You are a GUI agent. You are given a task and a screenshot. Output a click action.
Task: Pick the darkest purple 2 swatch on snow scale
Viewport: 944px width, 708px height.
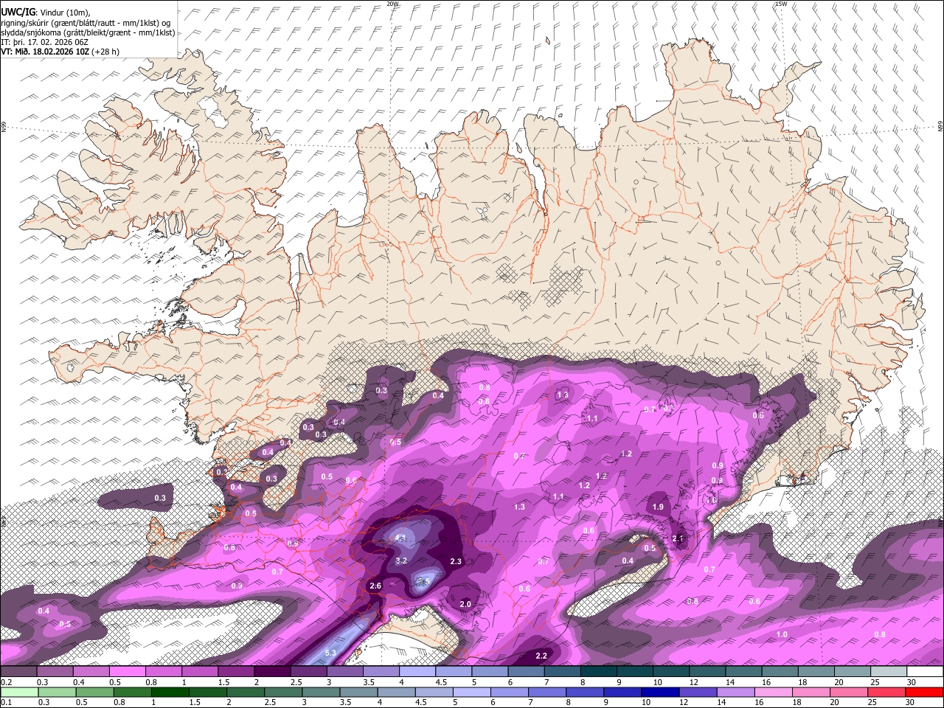click(x=271, y=672)
